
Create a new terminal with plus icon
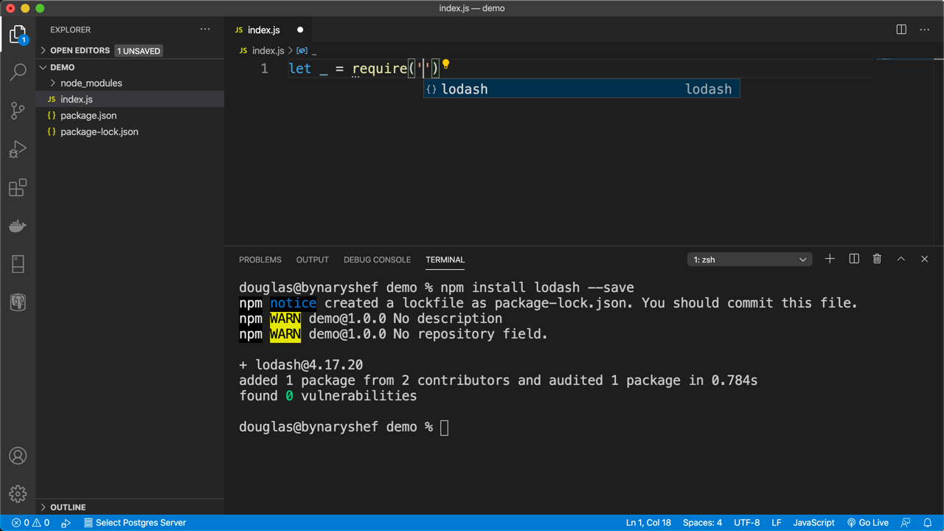pyautogui.click(x=830, y=259)
